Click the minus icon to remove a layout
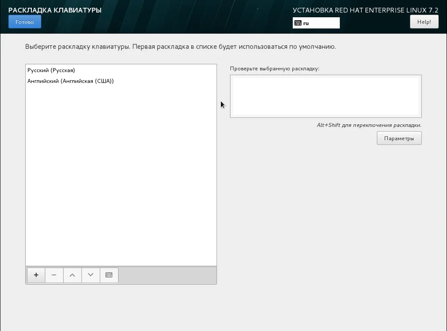Image resolution: width=447 pixels, height=331 pixels. click(x=54, y=275)
